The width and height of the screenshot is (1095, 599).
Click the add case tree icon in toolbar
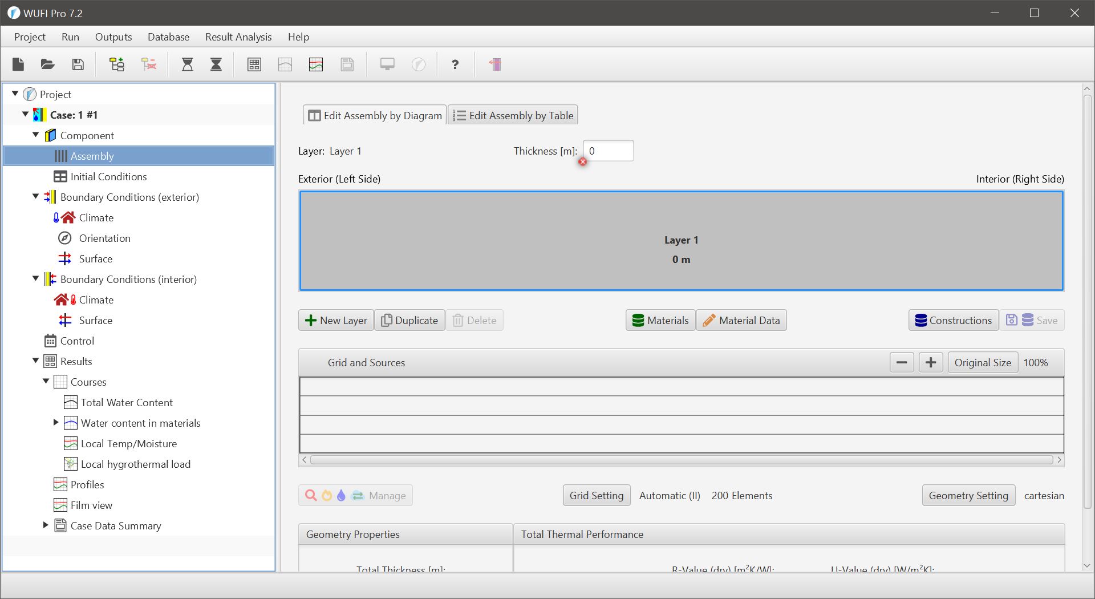coord(117,64)
